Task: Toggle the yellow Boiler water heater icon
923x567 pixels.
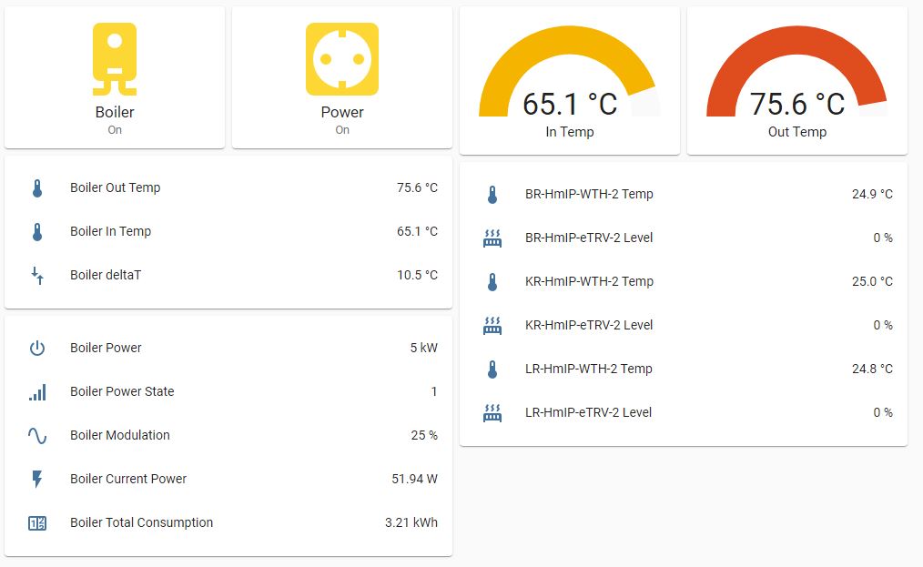Action: click(x=115, y=59)
